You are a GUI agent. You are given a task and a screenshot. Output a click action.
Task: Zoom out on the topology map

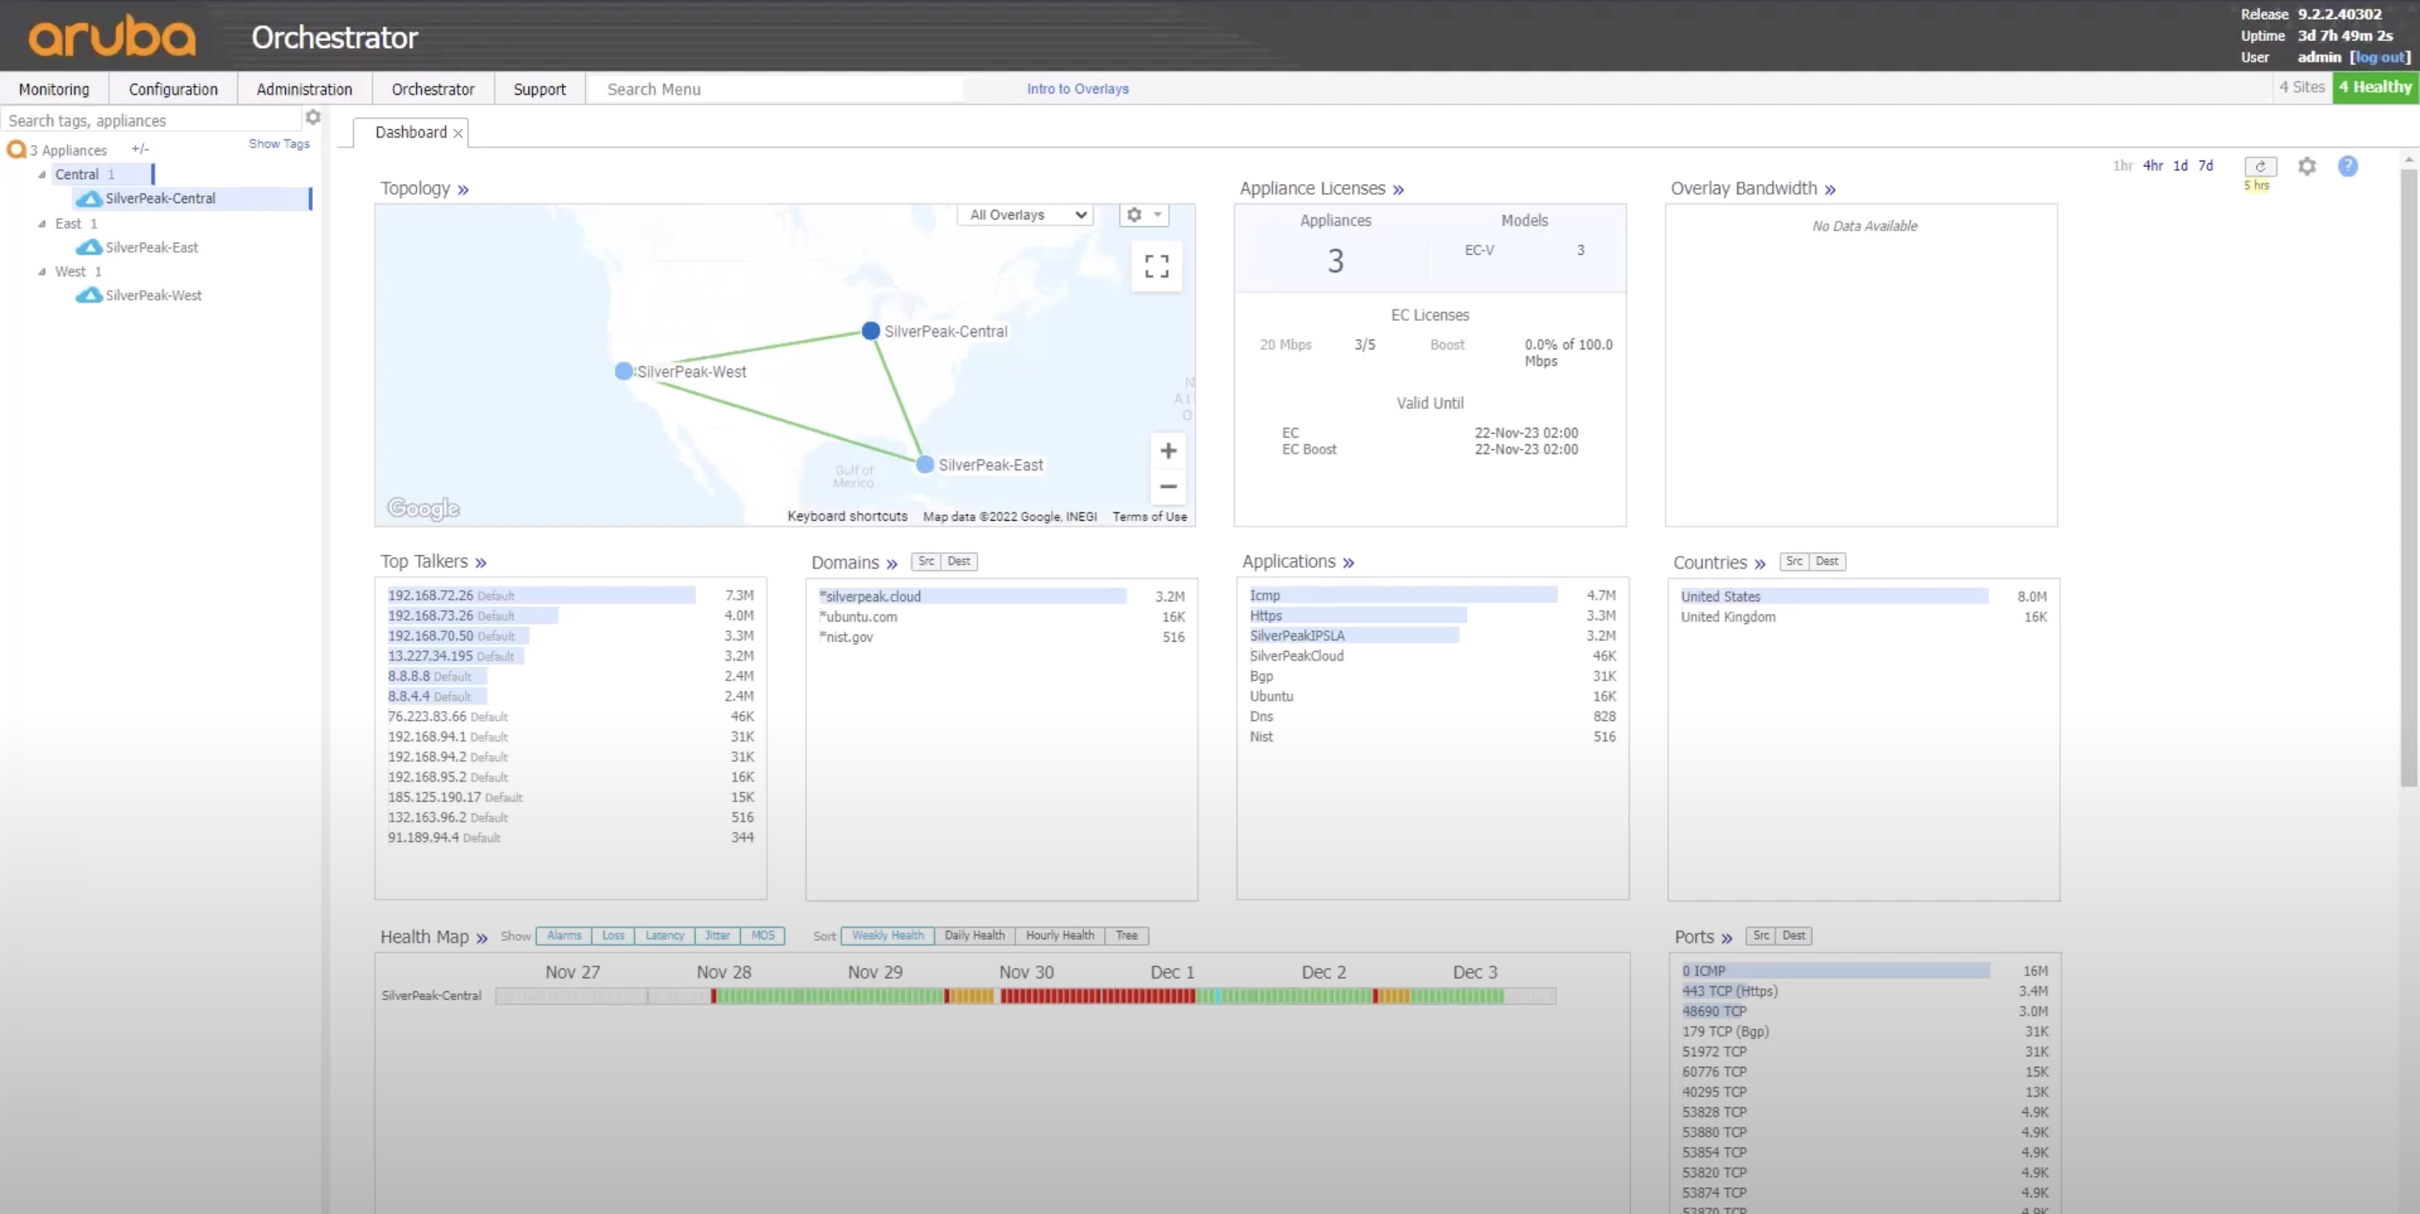coord(1168,486)
